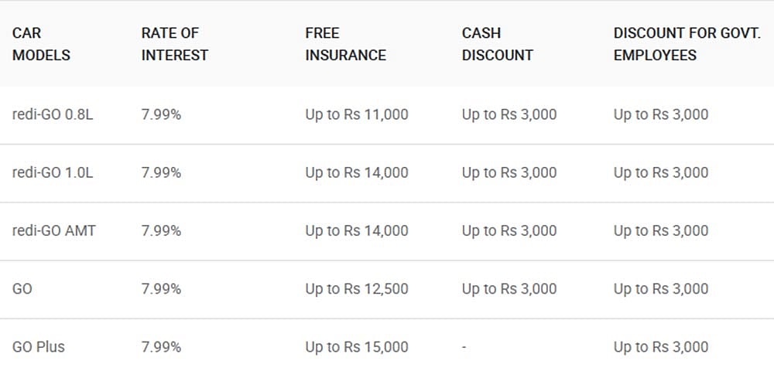The image size is (774, 371).
Task: Click the dash in GO Plus cash discount
Action: [x=464, y=348]
